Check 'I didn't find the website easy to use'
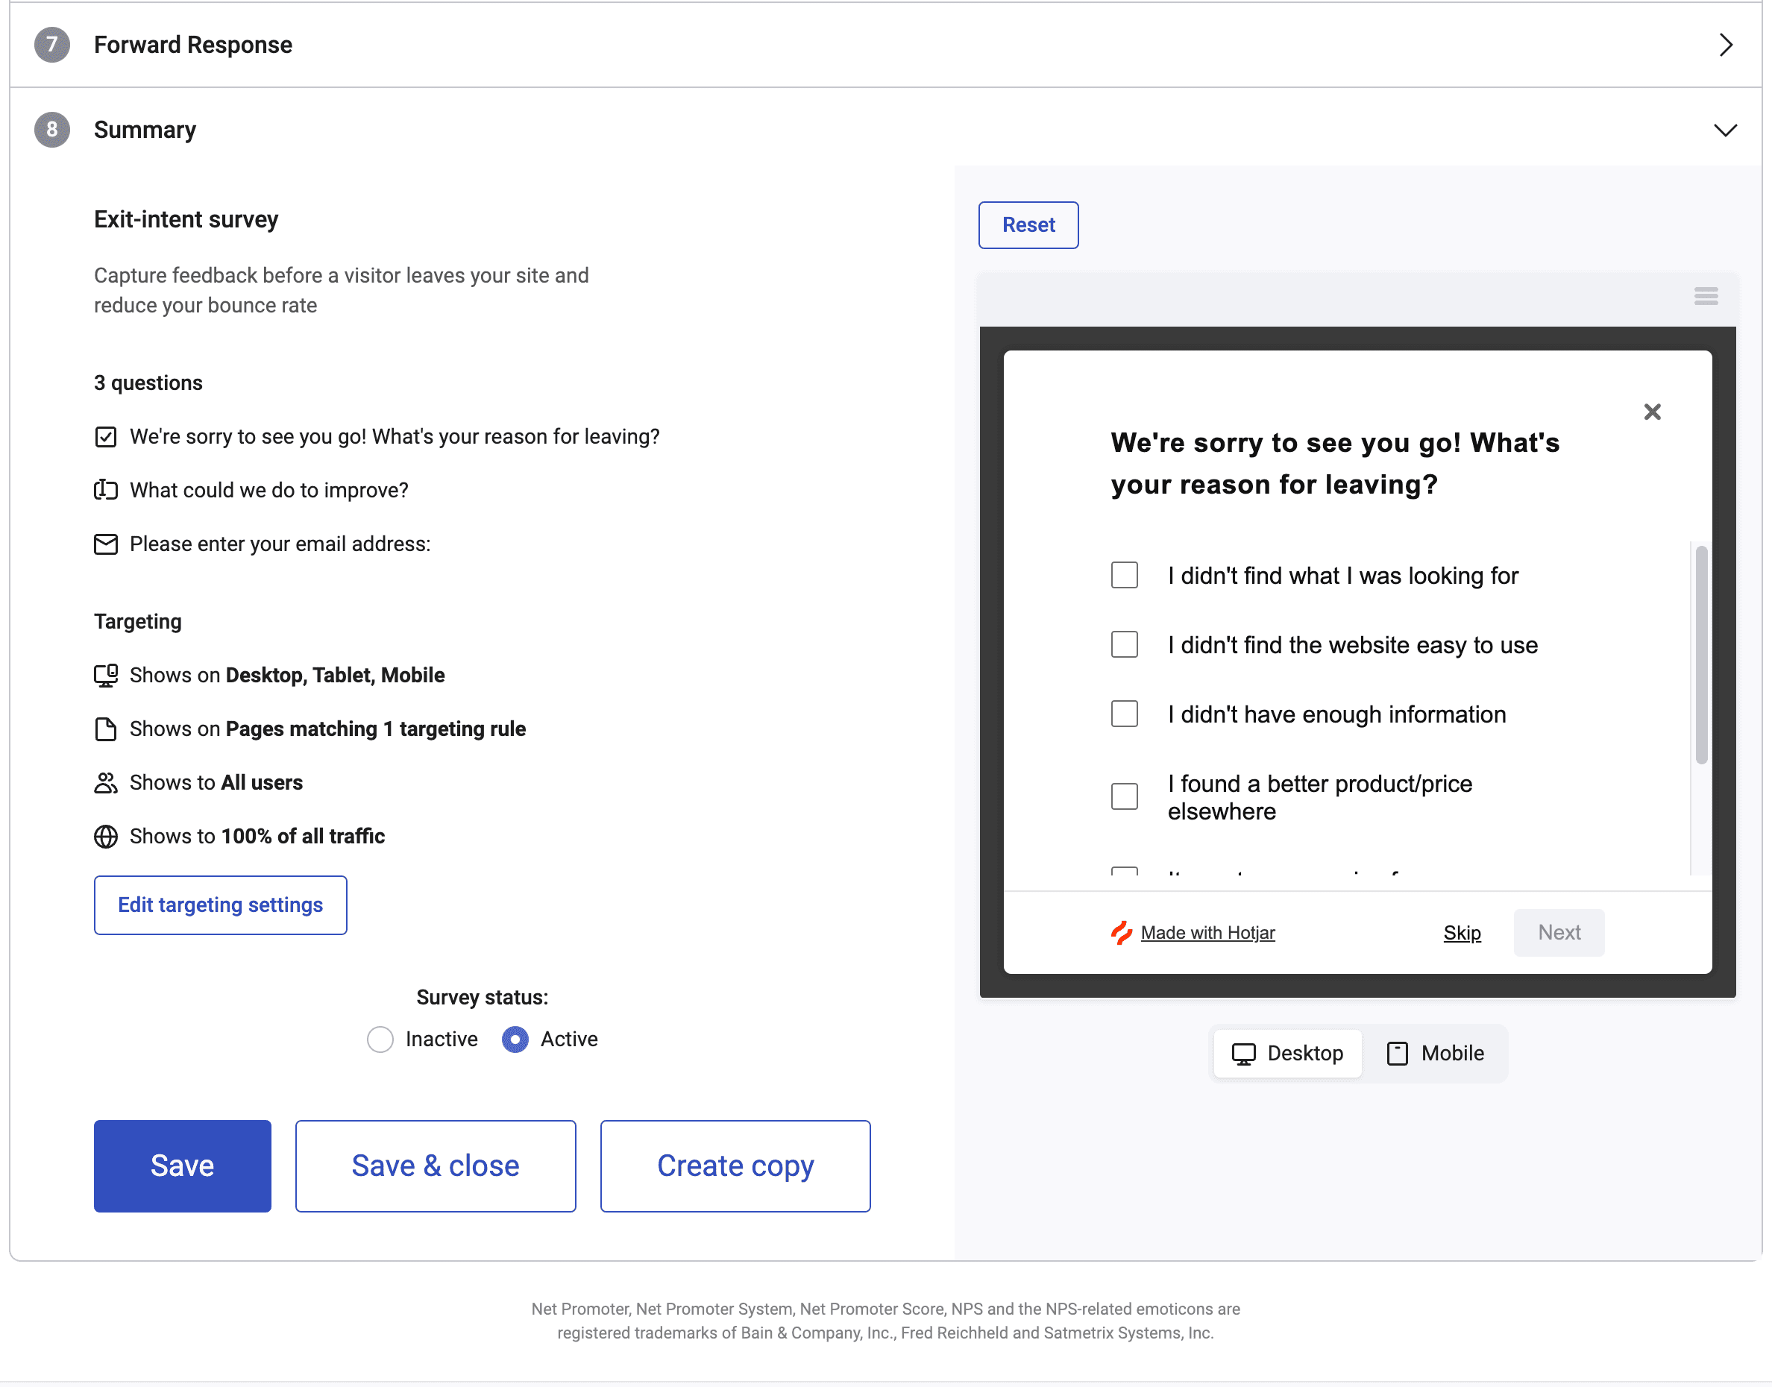1772x1387 pixels. click(x=1124, y=644)
